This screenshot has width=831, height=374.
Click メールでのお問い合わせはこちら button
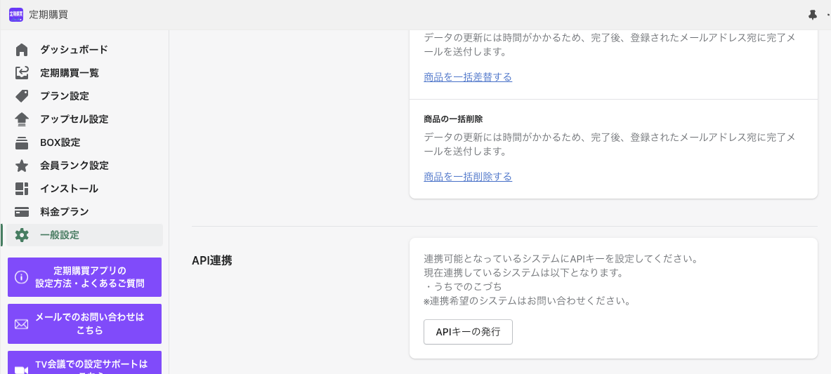(x=84, y=323)
